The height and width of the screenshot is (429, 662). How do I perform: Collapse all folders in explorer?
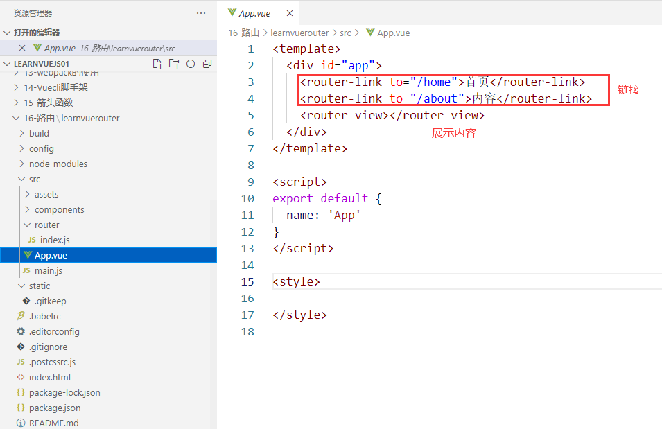click(x=207, y=64)
